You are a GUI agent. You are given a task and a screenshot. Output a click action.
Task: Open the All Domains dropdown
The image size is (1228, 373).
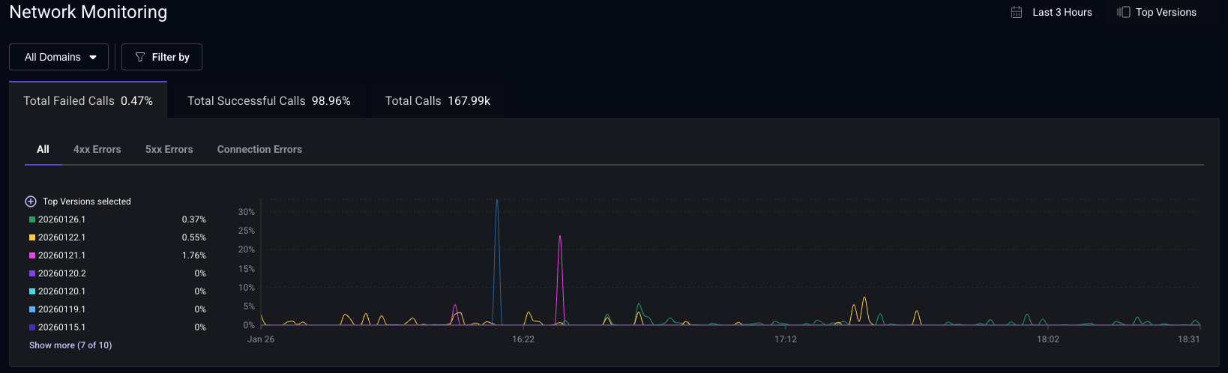point(58,57)
